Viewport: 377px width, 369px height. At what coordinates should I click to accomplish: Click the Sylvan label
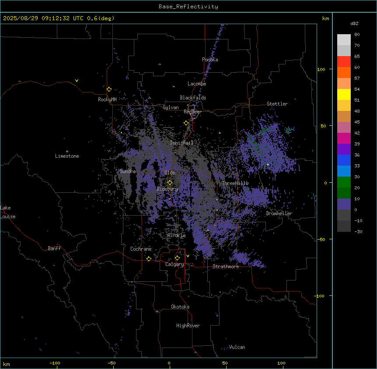171,107
